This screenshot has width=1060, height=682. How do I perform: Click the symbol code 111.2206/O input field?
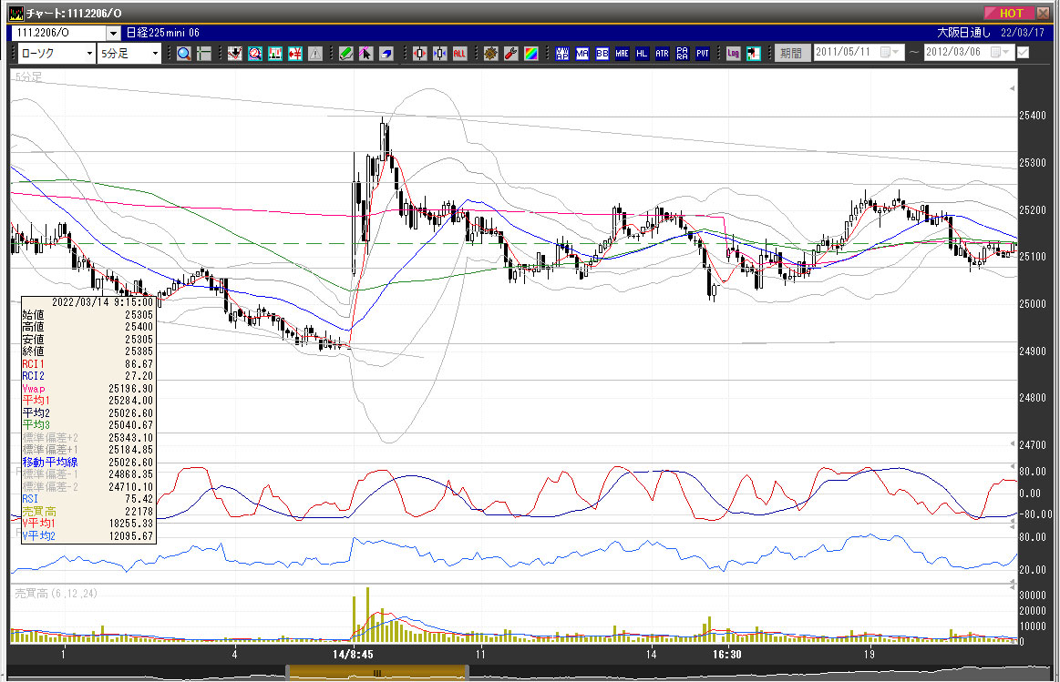[59, 33]
